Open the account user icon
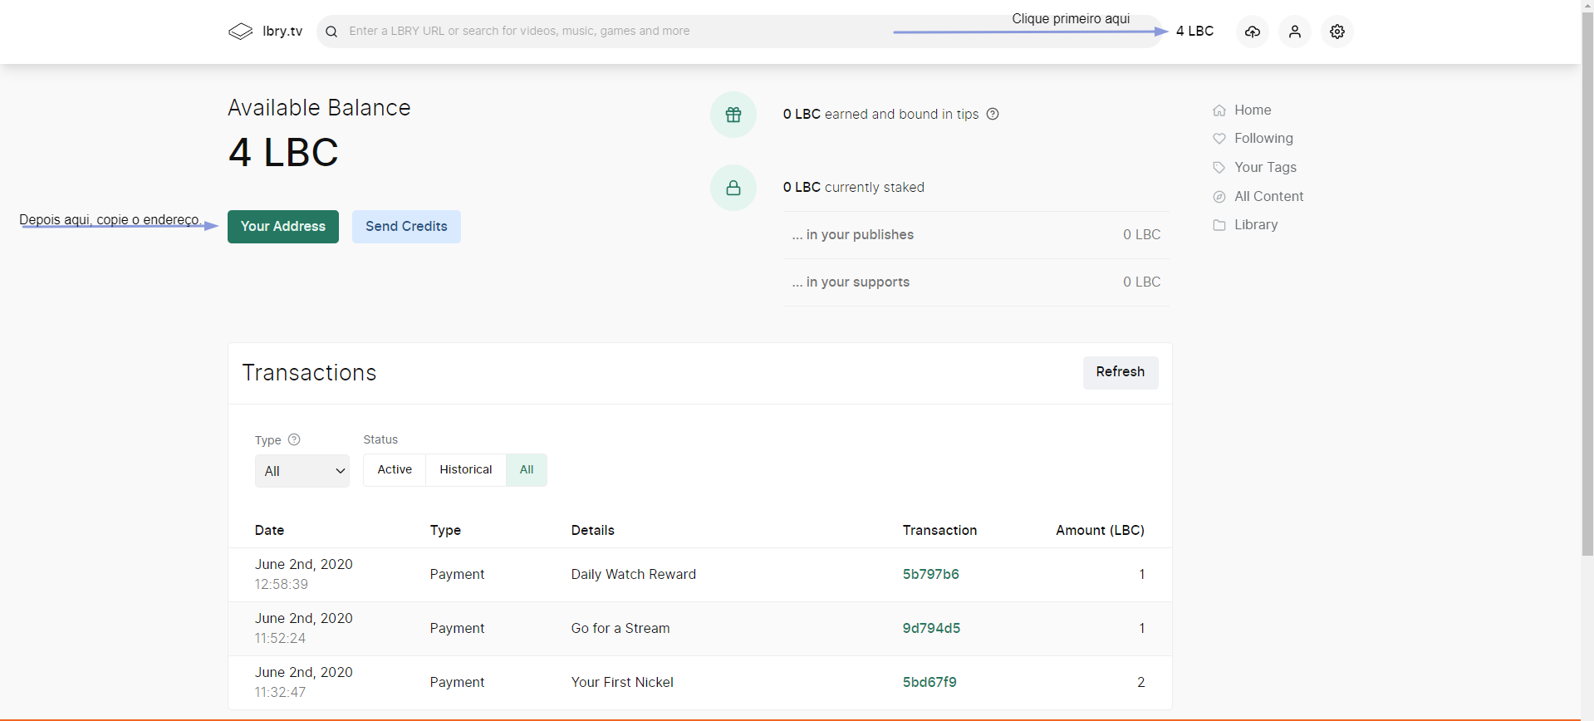Image resolution: width=1594 pixels, height=721 pixels. (x=1295, y=32)
